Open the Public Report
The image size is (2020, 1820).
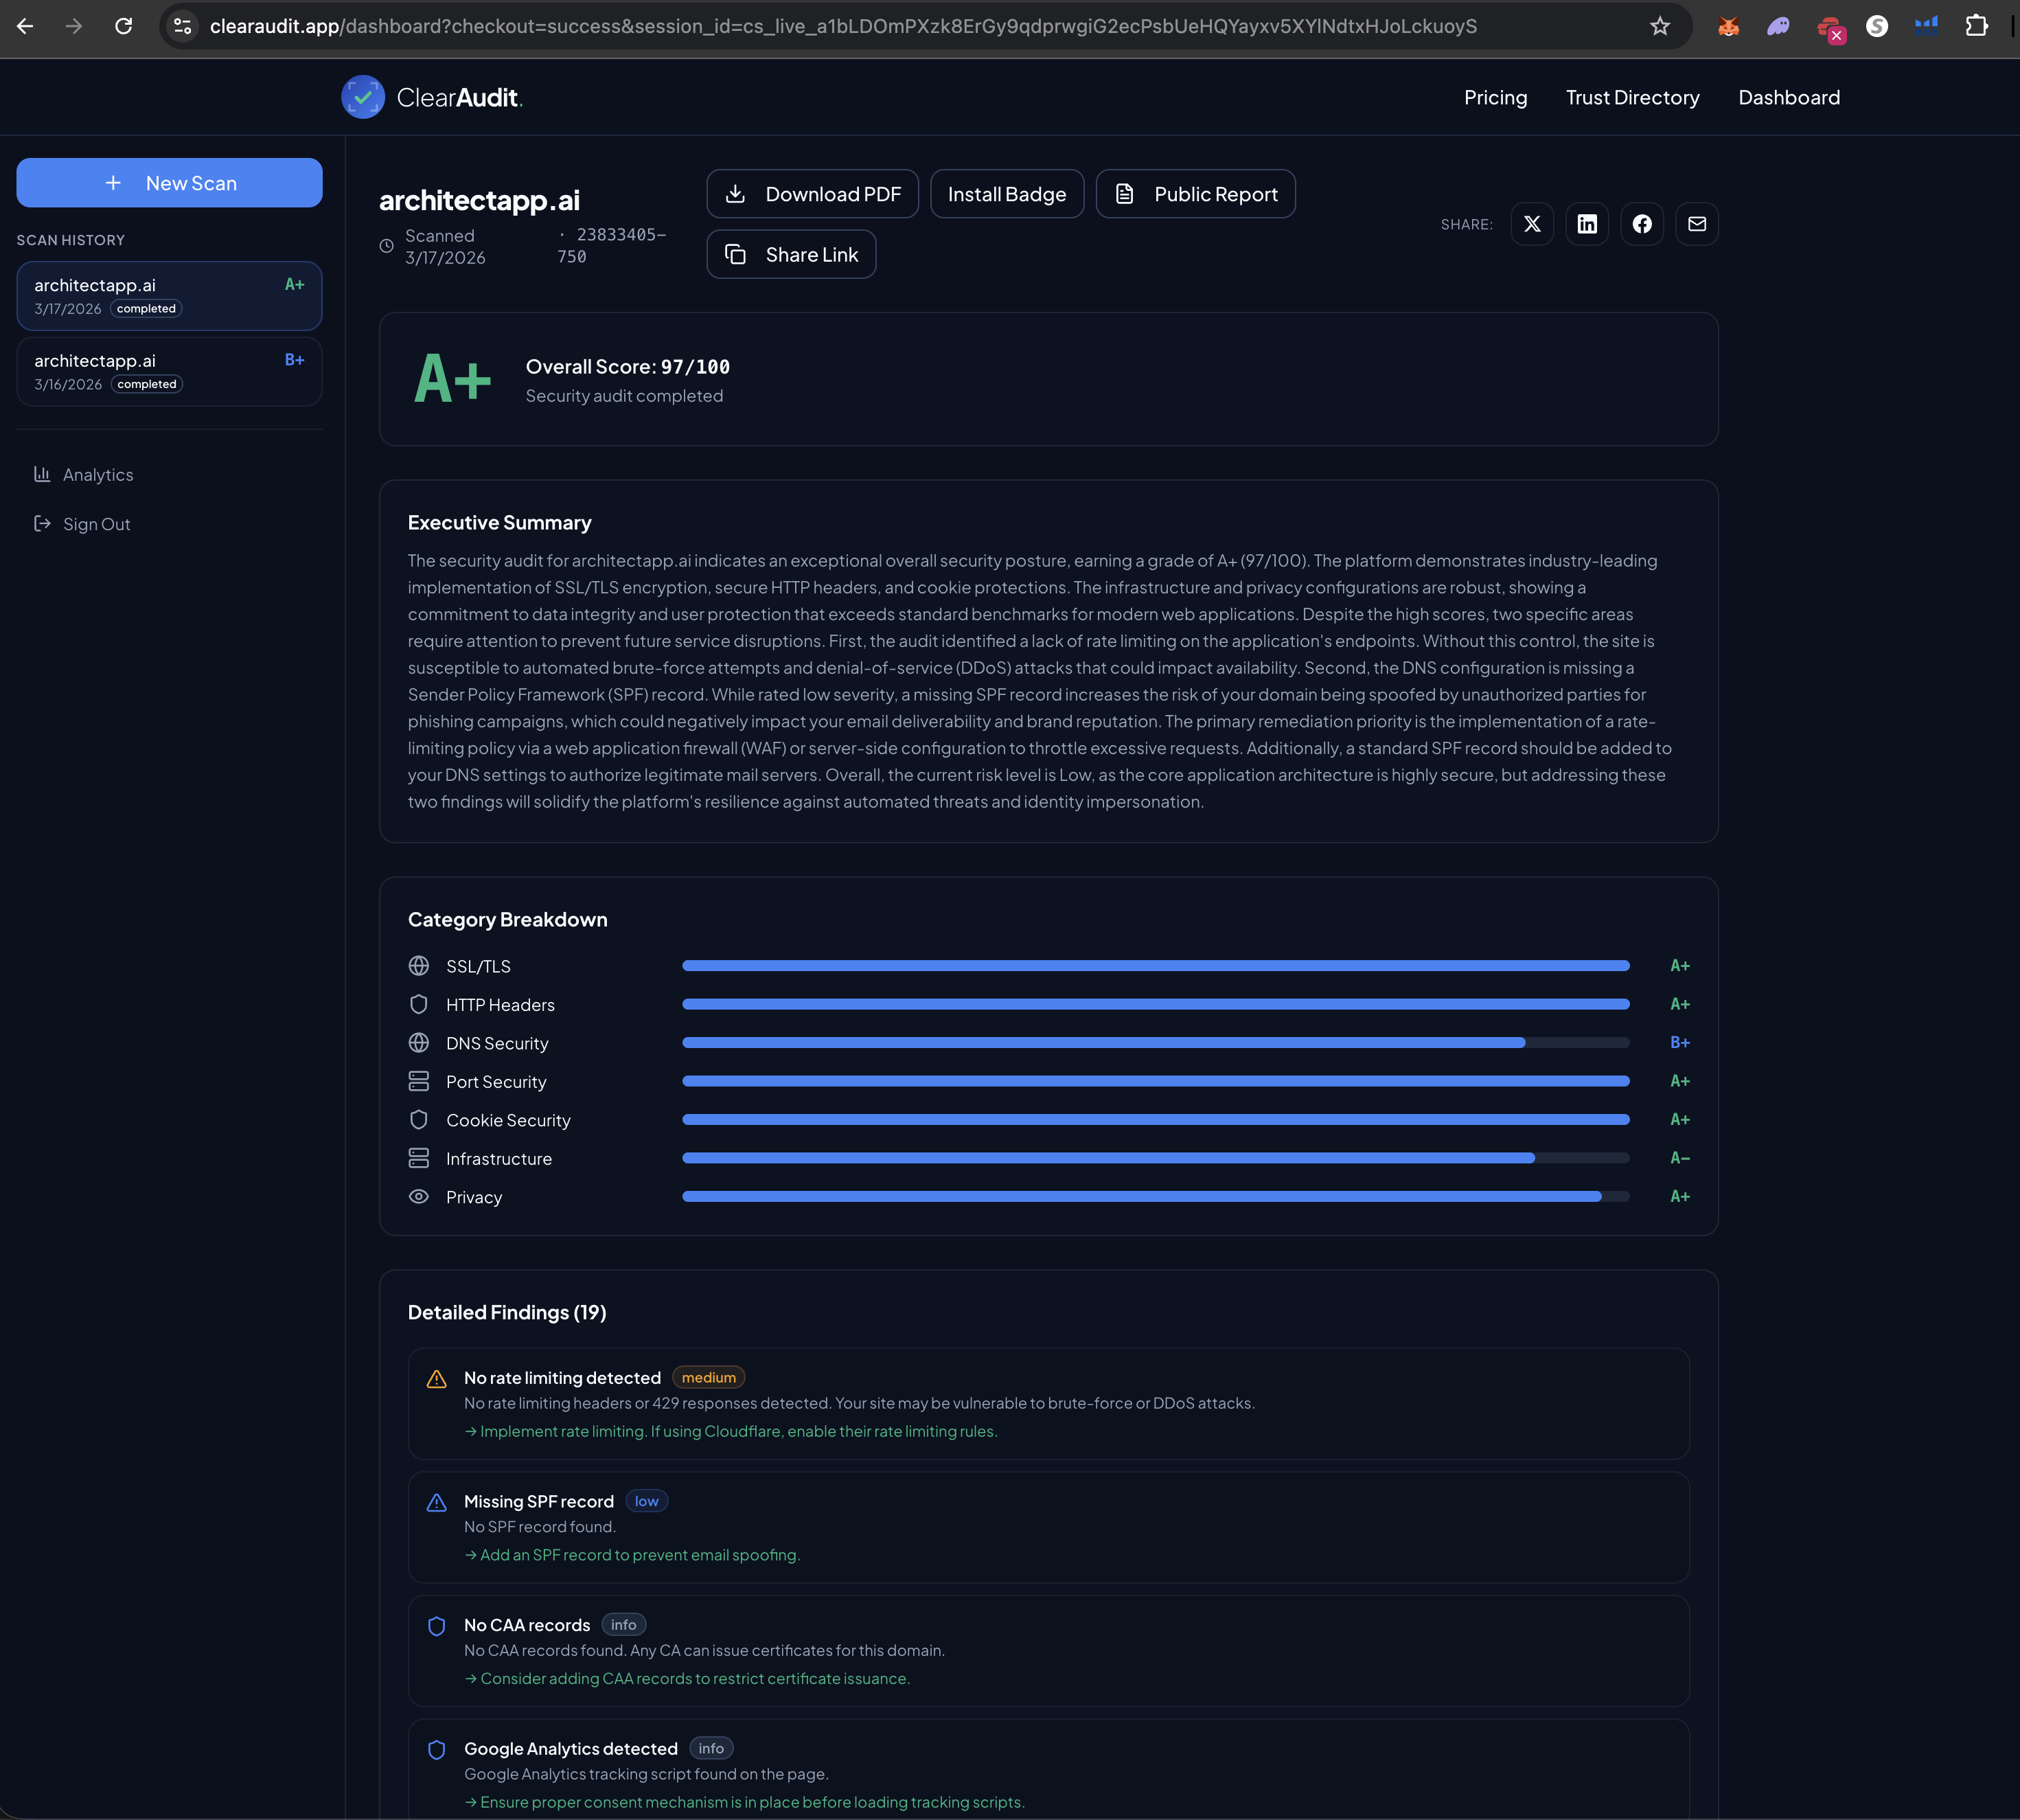coord(1195,193)
